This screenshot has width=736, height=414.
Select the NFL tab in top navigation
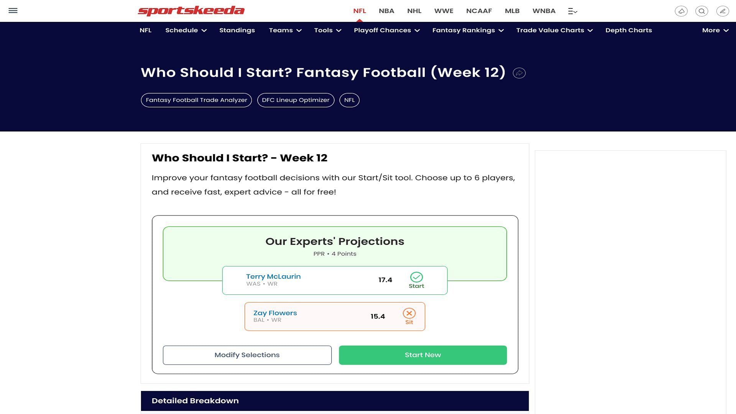(360, 11)
